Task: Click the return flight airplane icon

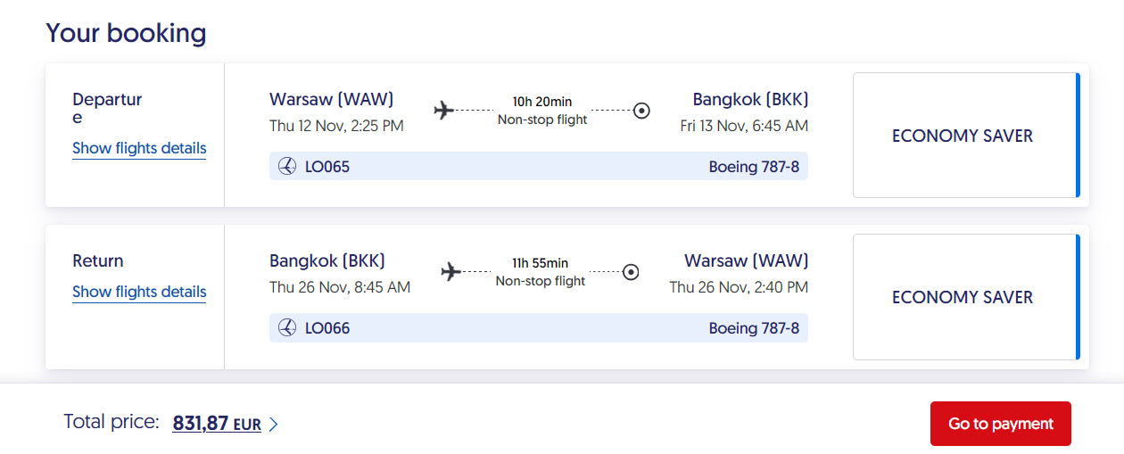Action: tap(451, 271)
